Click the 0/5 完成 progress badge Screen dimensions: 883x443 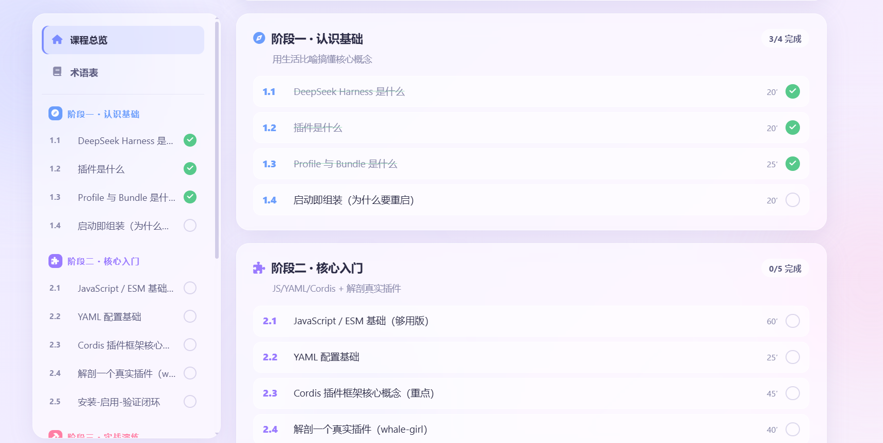785,268
